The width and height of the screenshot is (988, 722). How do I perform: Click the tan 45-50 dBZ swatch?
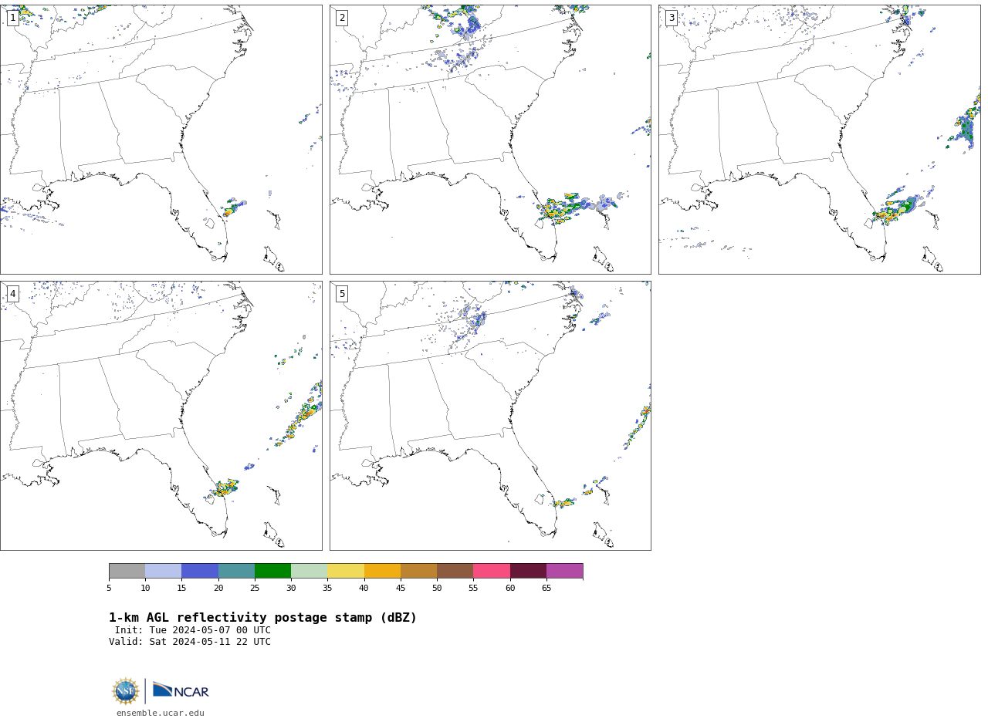(418, 571)
